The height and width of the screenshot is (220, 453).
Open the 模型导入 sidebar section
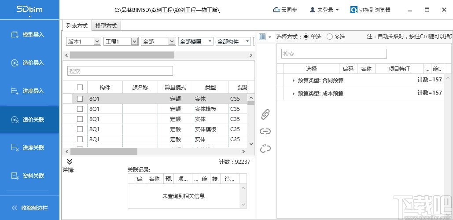[29, 35]
